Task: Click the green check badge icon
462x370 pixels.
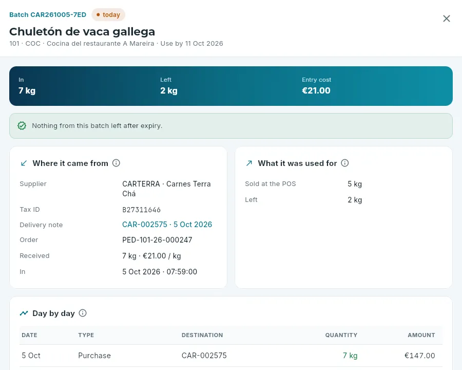Action: coord(22,126)
